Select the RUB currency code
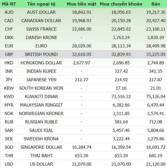 [x=9, y=122]
